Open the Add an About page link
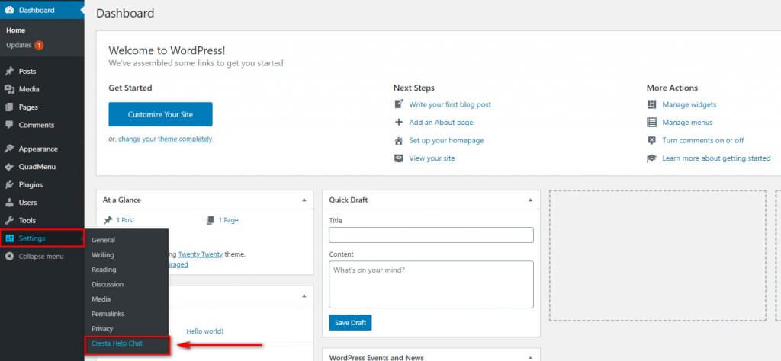 tap(442, 123)
